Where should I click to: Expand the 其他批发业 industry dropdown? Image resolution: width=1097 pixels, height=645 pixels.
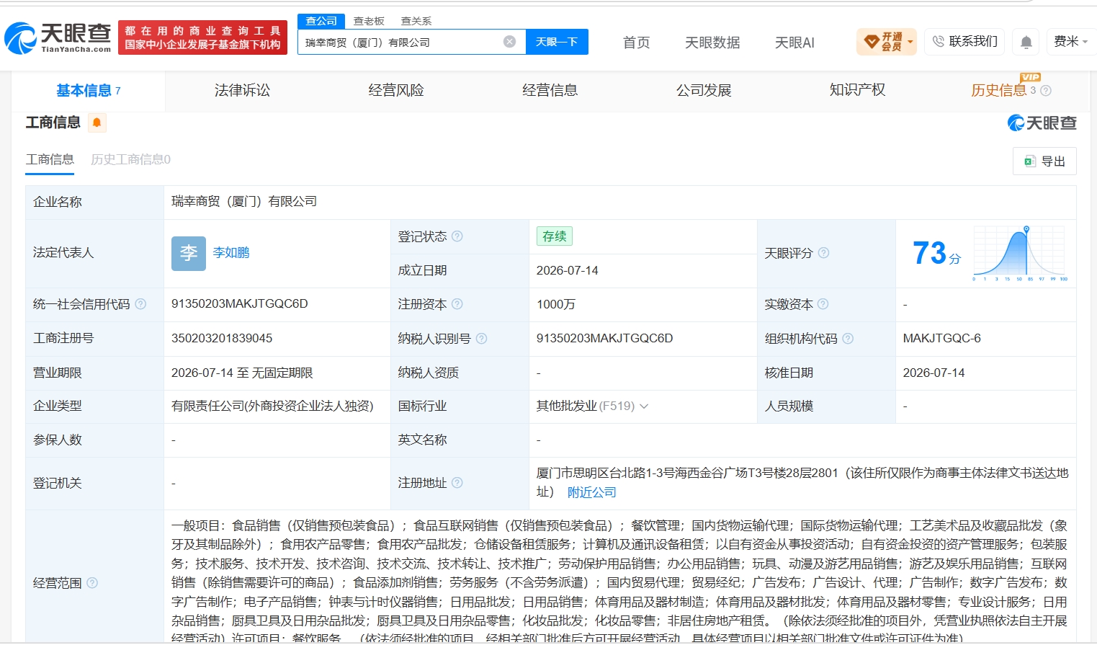(644, 406)
